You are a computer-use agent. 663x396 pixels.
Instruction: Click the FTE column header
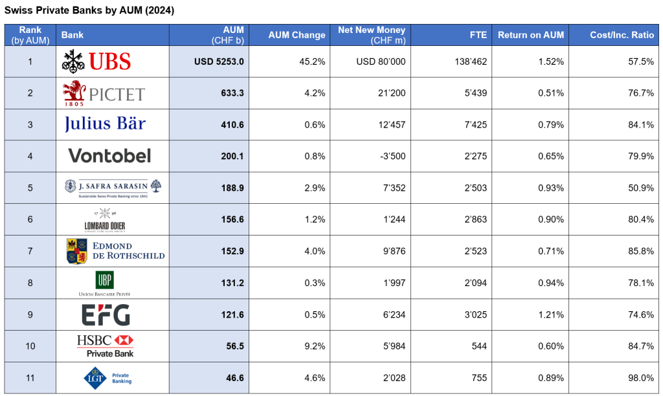click(x=478, y=35)
